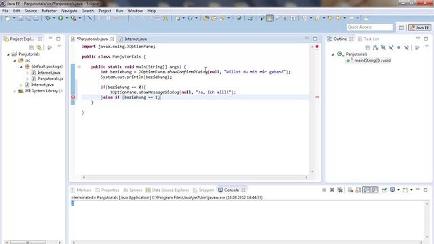Open the Snippets tab
Image resolution: width=434 pixels, height=244 pixels.
click(203, 190)
